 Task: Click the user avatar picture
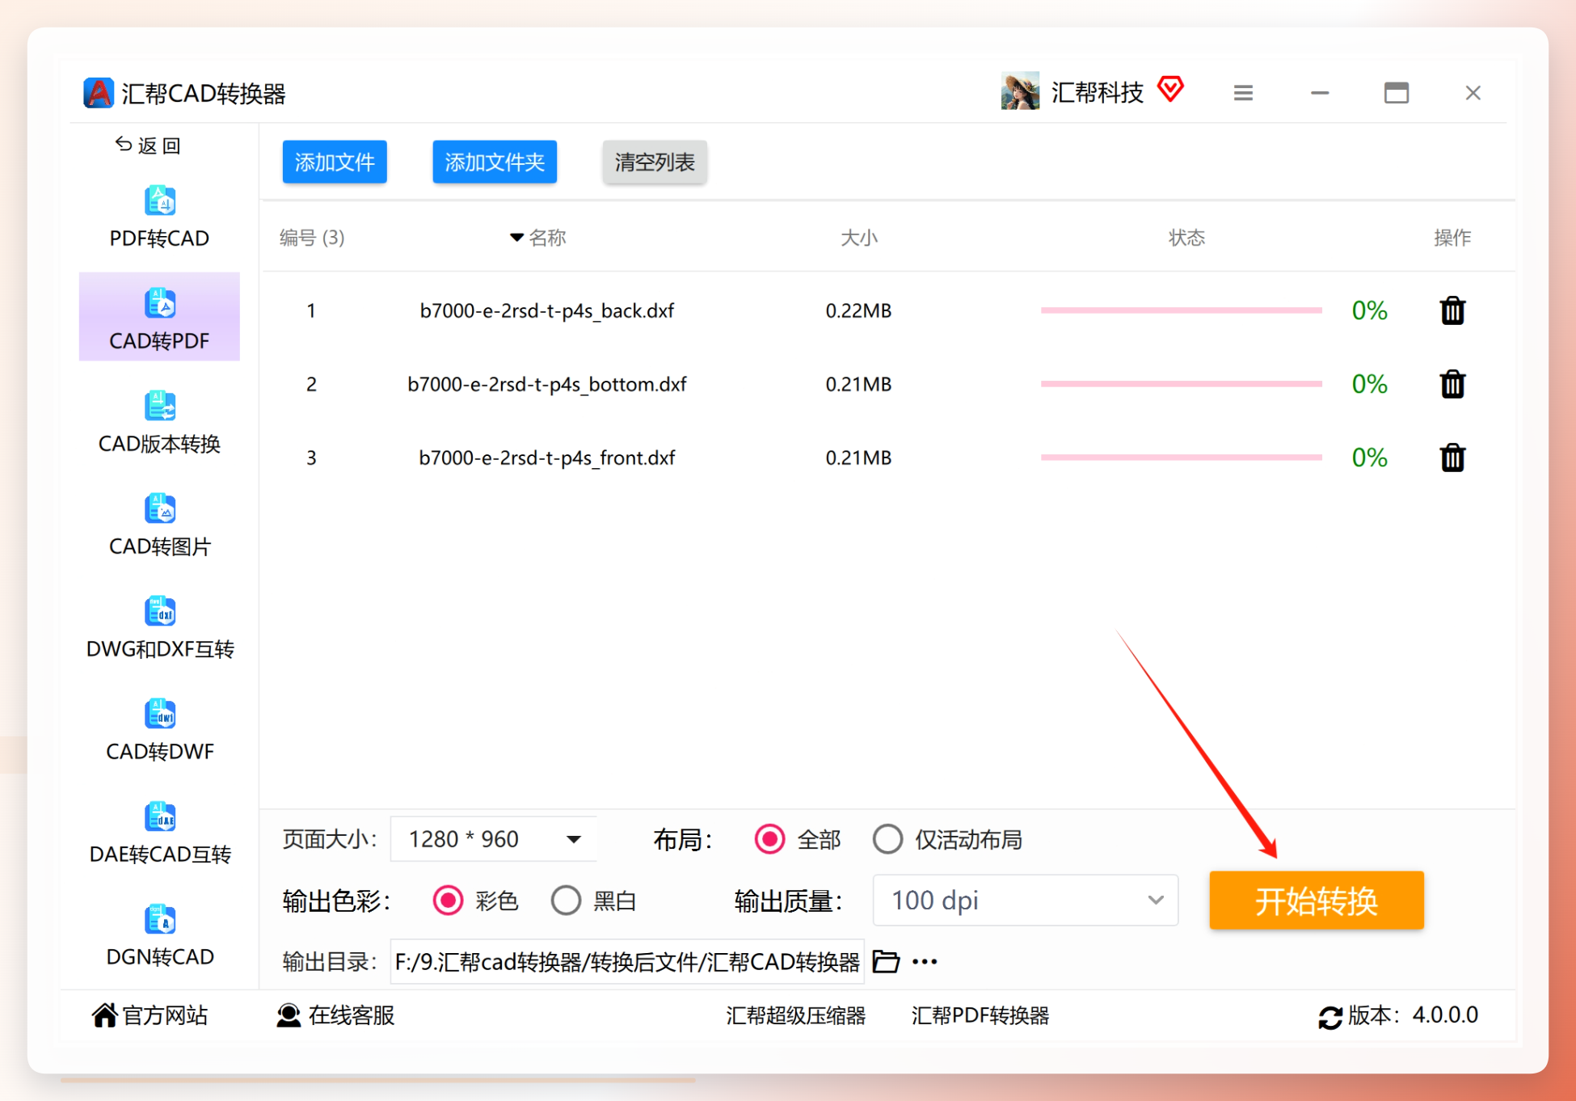[x=1020, y=91]
